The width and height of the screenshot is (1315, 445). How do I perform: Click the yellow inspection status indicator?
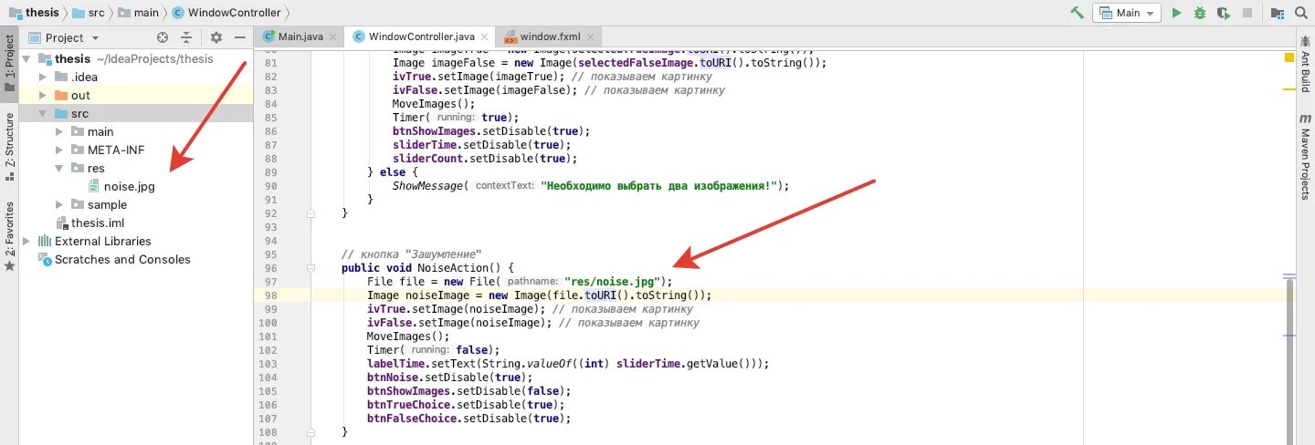click(x=1289, y=57)
